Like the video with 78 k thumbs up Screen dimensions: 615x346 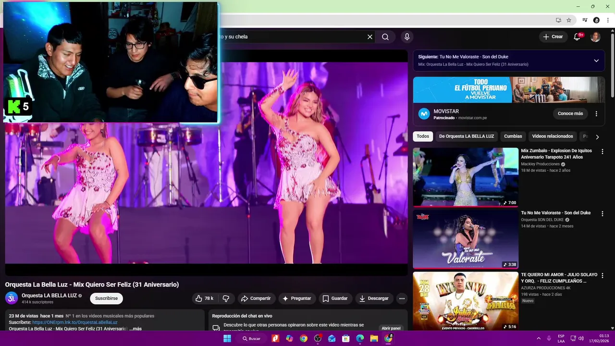(x=204, y=298)
